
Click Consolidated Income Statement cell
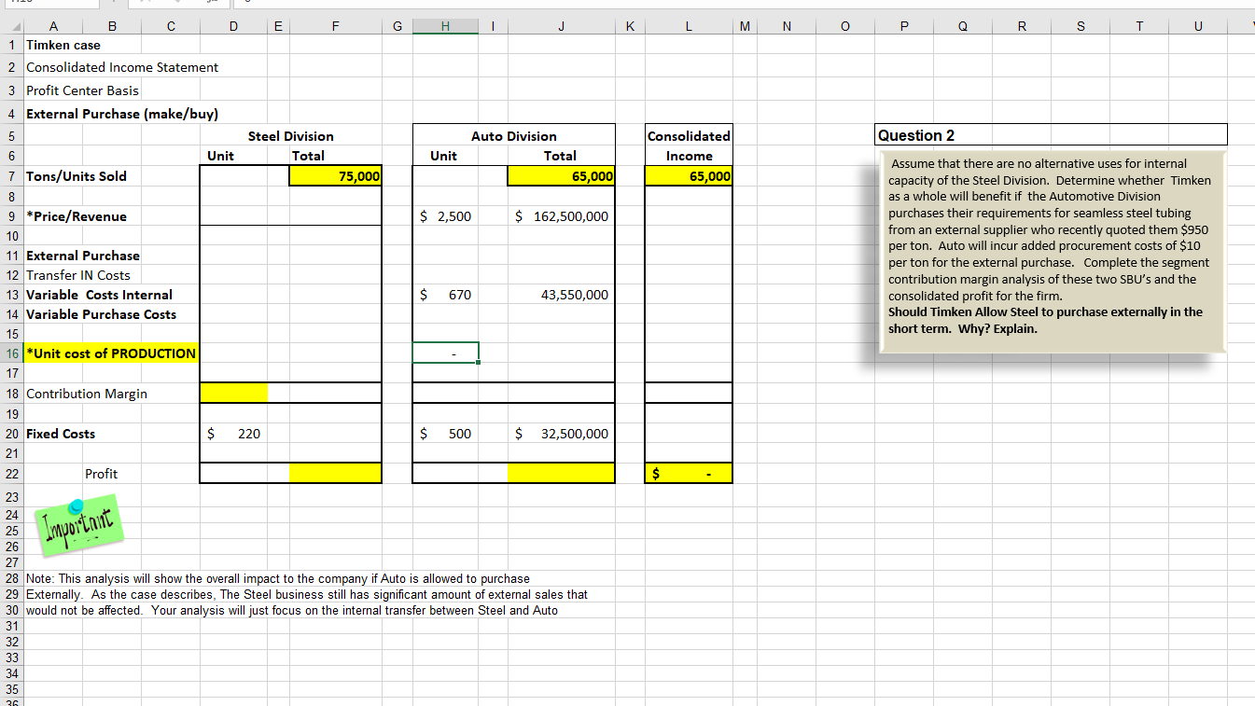pos(122,67)
